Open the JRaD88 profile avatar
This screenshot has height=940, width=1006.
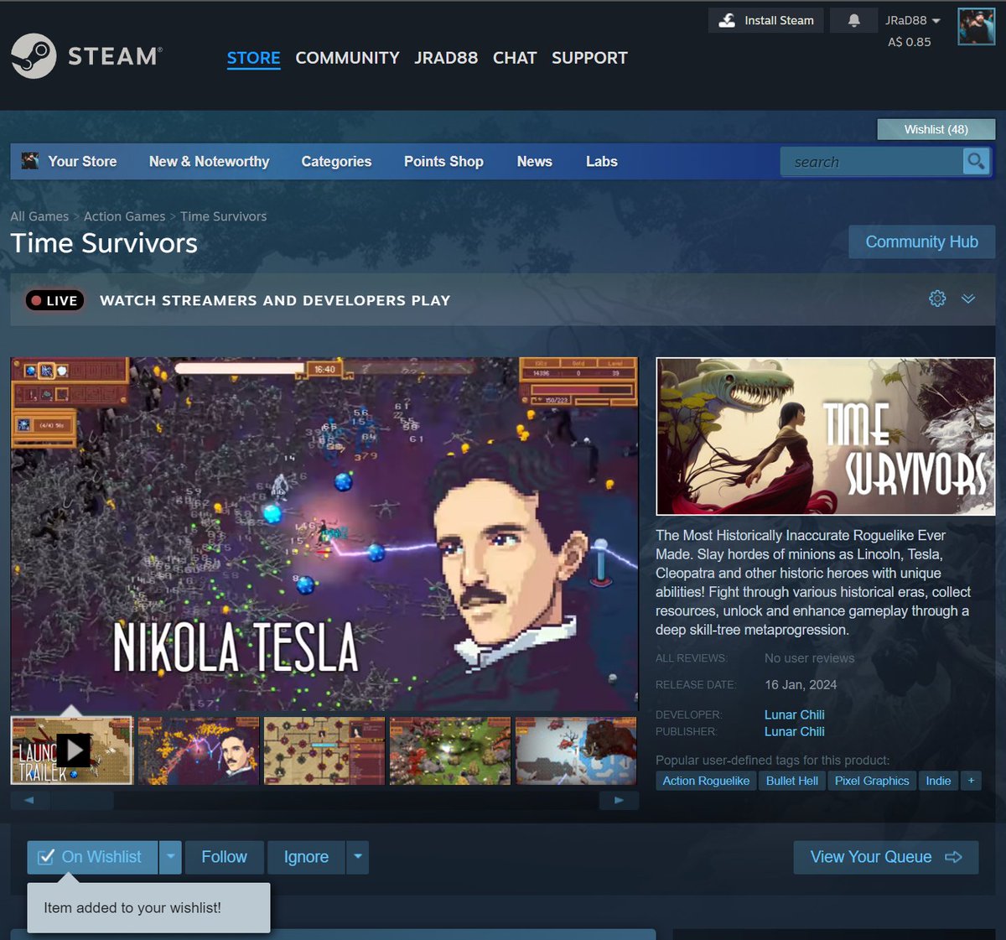[976, 27]
